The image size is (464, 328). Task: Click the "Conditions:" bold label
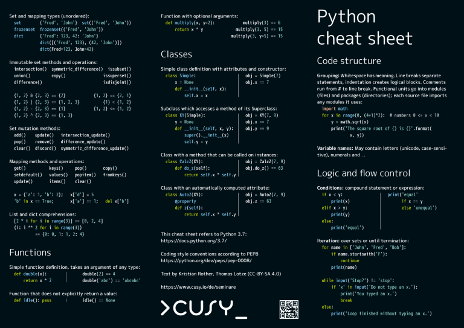pyautogui.click(x=330, y=188)
